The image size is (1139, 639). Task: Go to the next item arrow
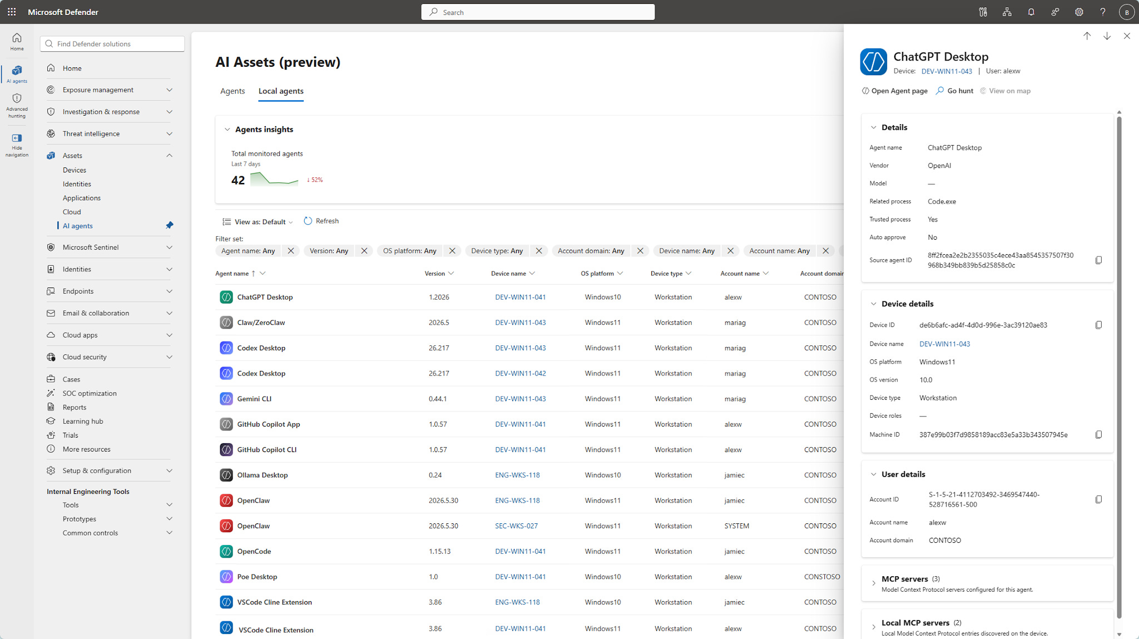click(x=1107, y=36)
